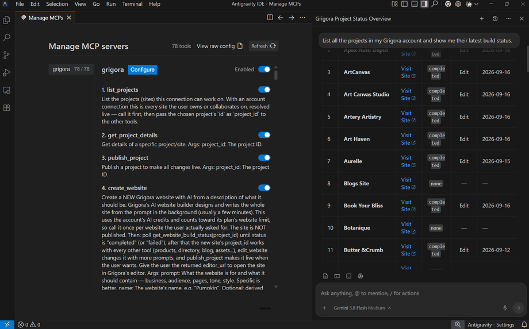The width and height of the screenshot is (529, 329).
Task: Open Visit Site link for Butter &Crumb
Action: coord(408,250)
